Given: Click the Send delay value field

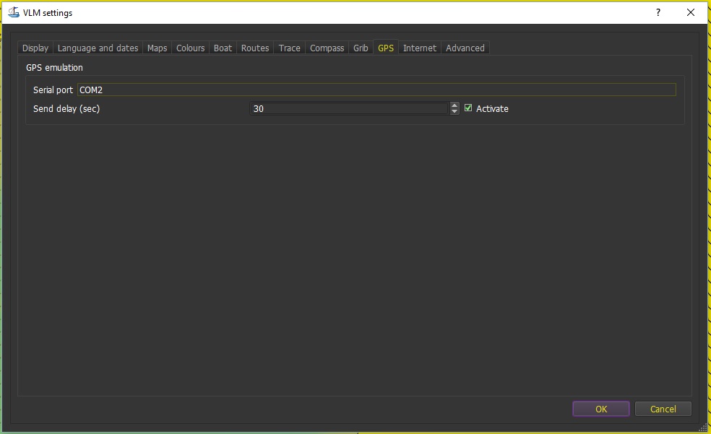Looking at the screenshot, I should coord(349,109).
